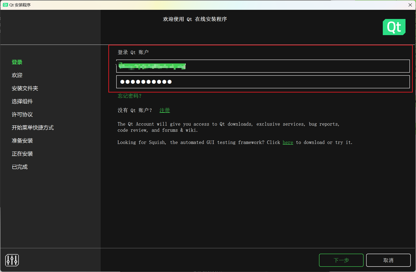
Task: Open the 忘记密码 (forgot password) link
Action: point(129,96)
